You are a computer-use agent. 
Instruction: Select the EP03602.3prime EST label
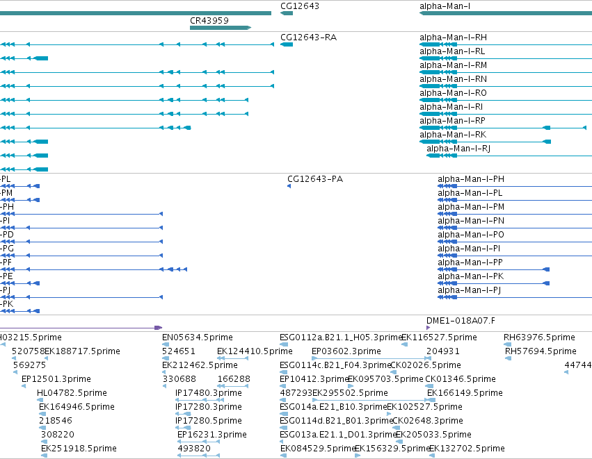click(x=346, y=351)
